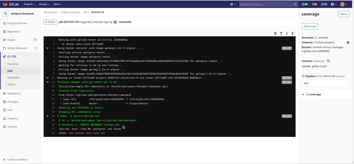The image size is (354, 164).
Task: Click the pipeline failed status icon
Action: coord(303,76)
